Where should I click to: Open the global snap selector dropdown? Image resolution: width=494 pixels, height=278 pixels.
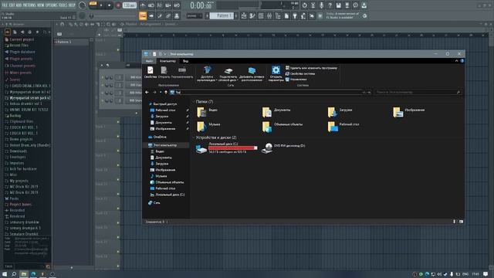pos(194,15)
